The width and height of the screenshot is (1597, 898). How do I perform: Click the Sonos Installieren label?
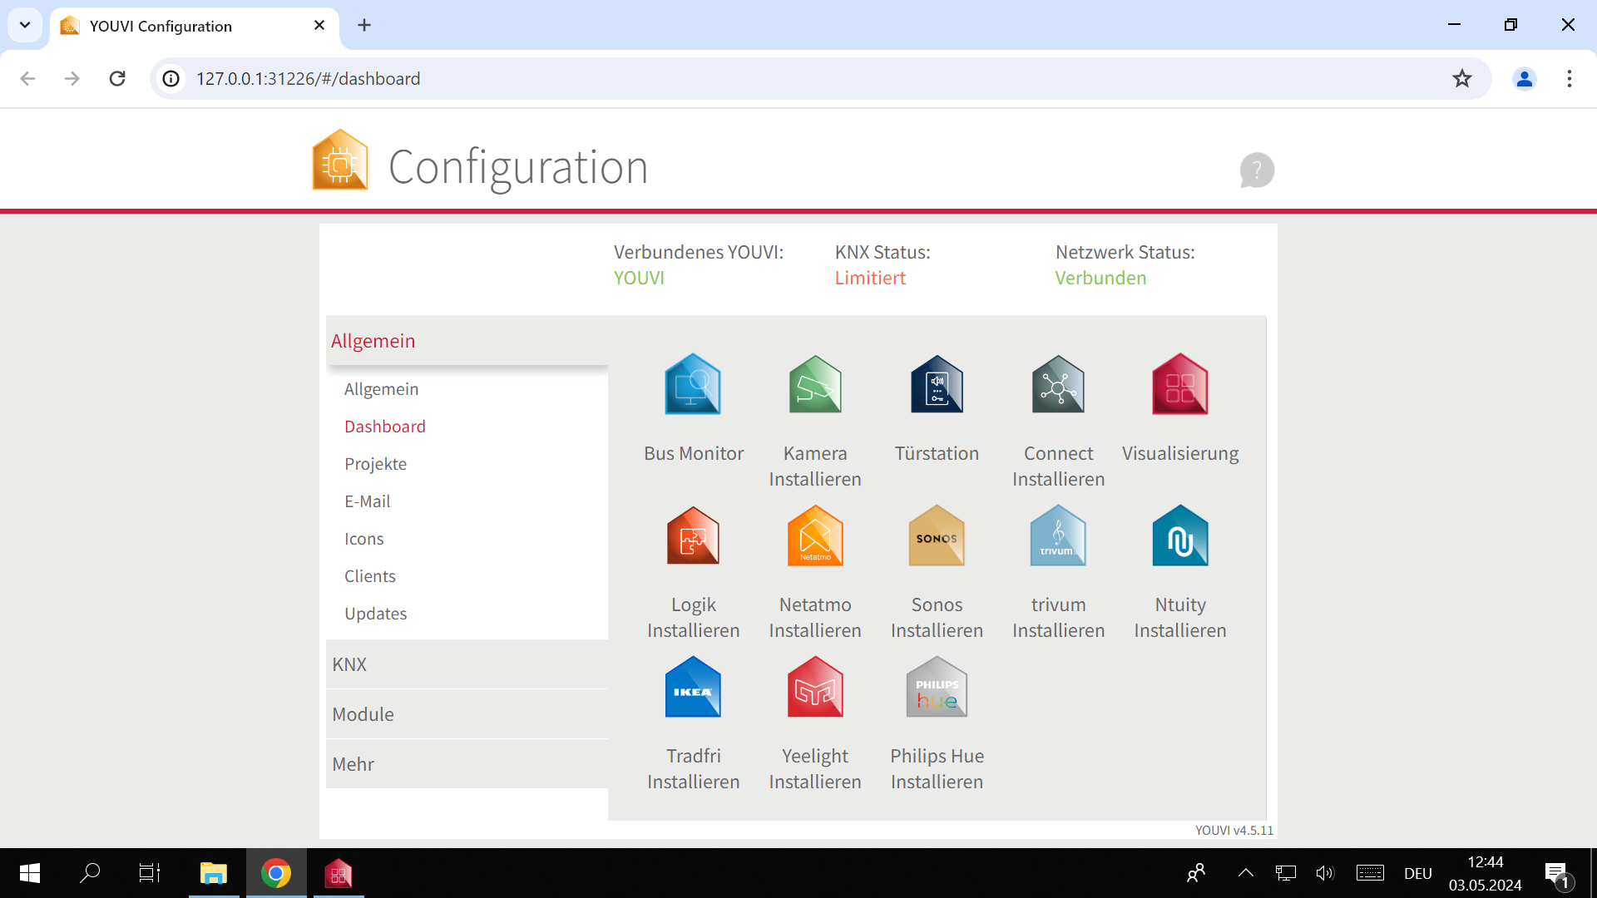pyautogui.click(x=937, y=618)
